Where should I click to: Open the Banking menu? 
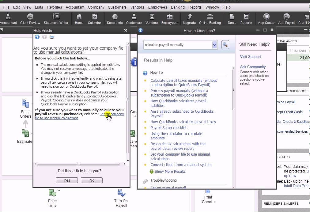pyautogui.click(x=178, y=7)
